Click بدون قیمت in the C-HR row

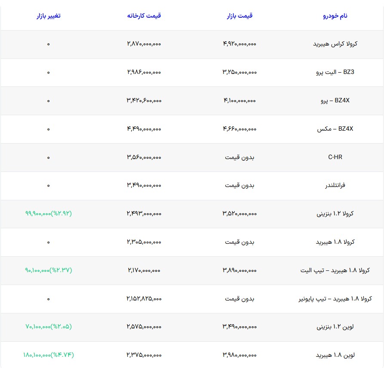(240, 157)
